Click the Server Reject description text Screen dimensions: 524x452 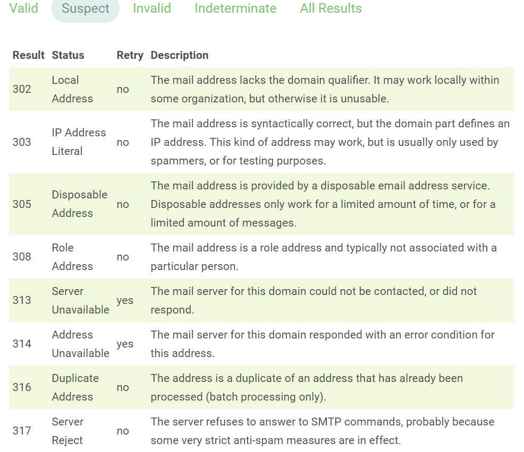click(x=322, y=431)
